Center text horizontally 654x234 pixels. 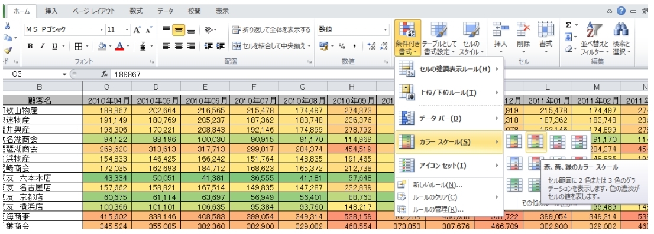tap(179, 46)
